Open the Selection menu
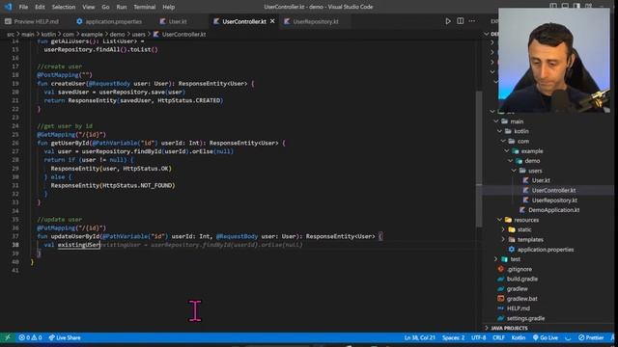This screenshot has width=618, height=347. click(x=64, y=7)
